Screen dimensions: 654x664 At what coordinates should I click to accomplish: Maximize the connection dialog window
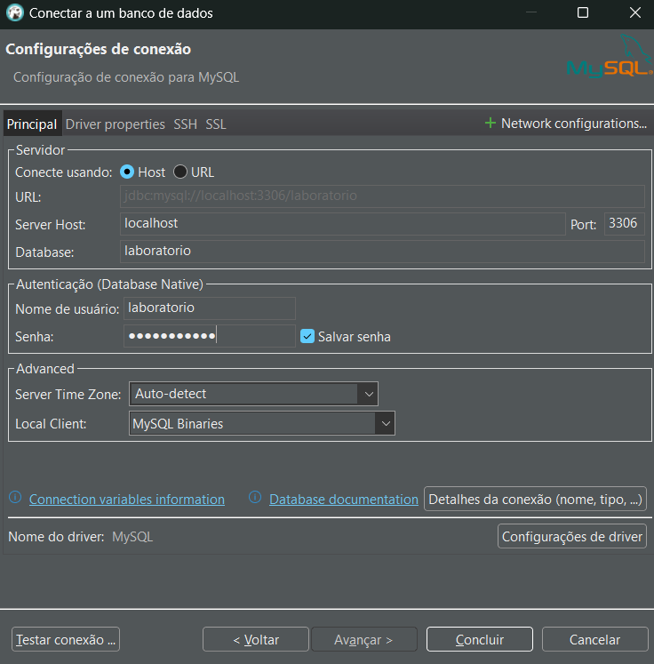point(583,13)
